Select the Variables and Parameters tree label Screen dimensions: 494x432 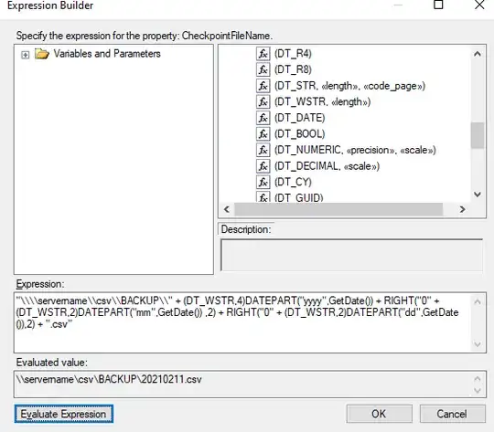pos(107,54)
